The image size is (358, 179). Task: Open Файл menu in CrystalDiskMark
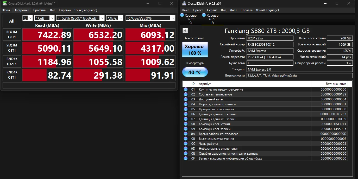(6, 10)
